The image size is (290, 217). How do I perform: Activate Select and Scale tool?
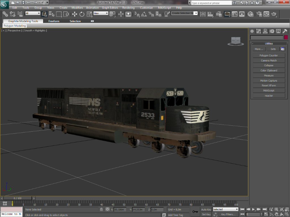(89, 14)
